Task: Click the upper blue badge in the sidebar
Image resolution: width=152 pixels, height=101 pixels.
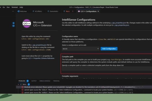Action: tap(13, 23)
